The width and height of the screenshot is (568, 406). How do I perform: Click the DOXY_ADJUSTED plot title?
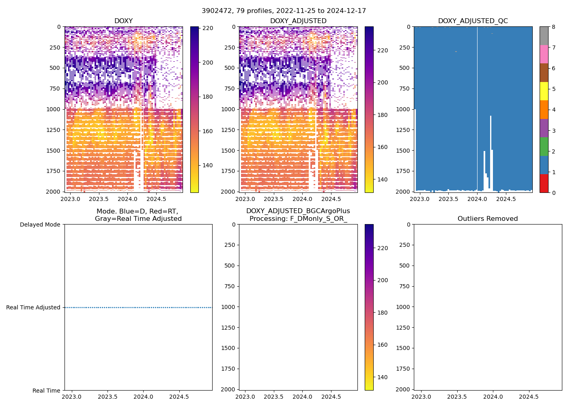tap(298, 21)
